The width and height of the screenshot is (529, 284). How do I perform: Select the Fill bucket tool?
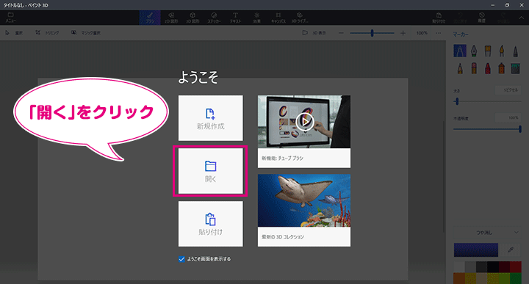(516, 68)
